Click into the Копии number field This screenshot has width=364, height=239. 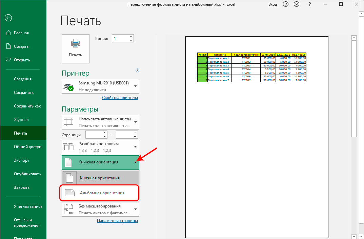pos(120,38)
